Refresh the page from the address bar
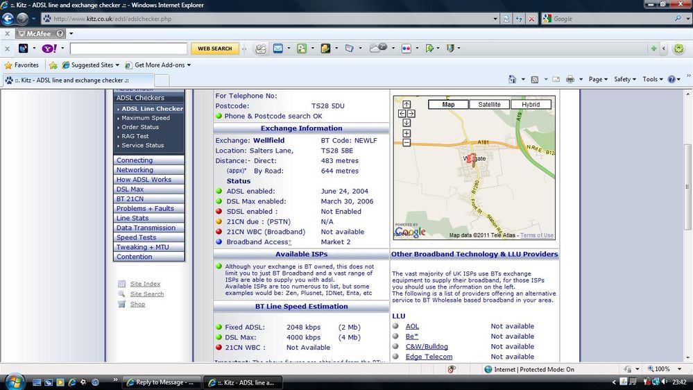 (519, 19)
